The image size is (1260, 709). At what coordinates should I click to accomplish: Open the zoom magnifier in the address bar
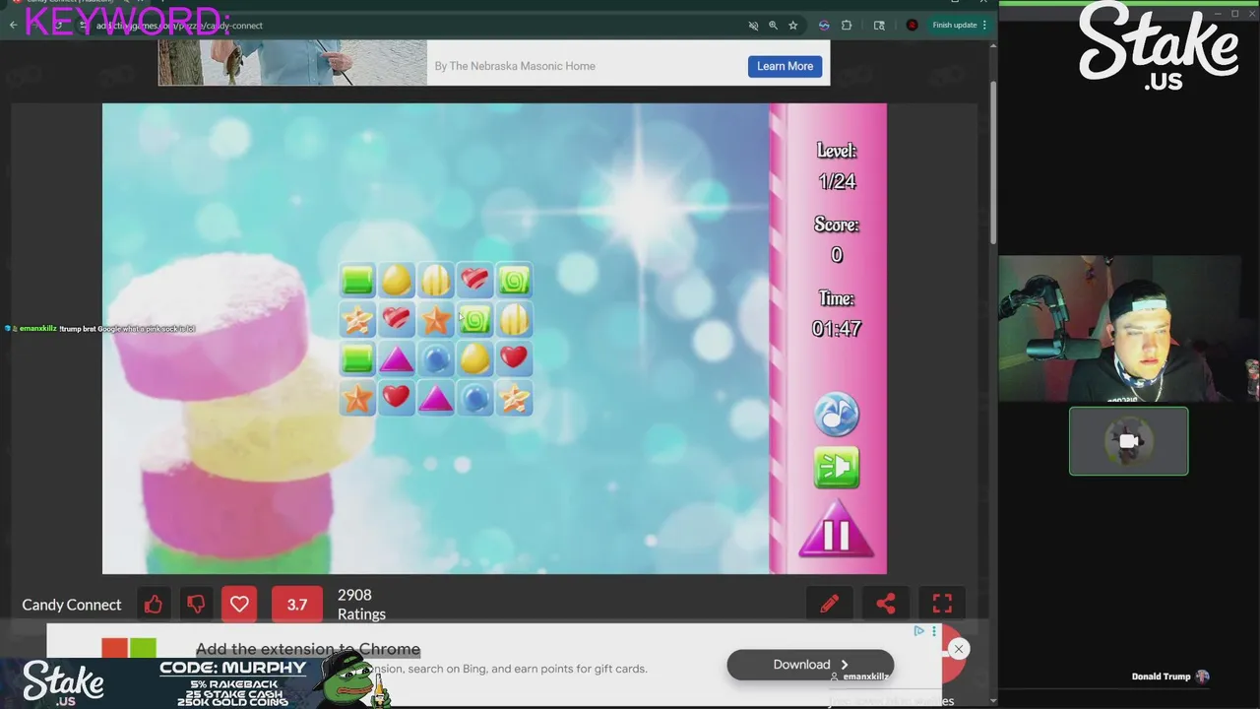click(774, 25)
